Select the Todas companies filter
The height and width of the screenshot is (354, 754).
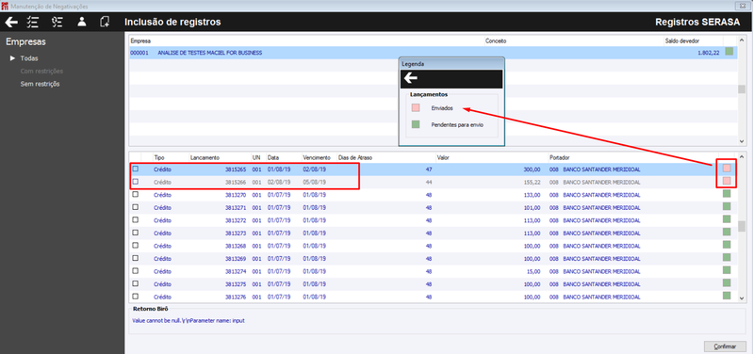coord(29,58)
